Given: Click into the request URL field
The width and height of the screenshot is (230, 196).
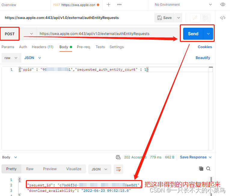Looking at the screenshot, I should pyautogui.click(x=108, y=34).
